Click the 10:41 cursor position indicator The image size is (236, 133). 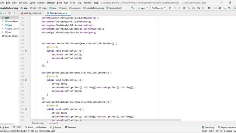coord(204,131)
